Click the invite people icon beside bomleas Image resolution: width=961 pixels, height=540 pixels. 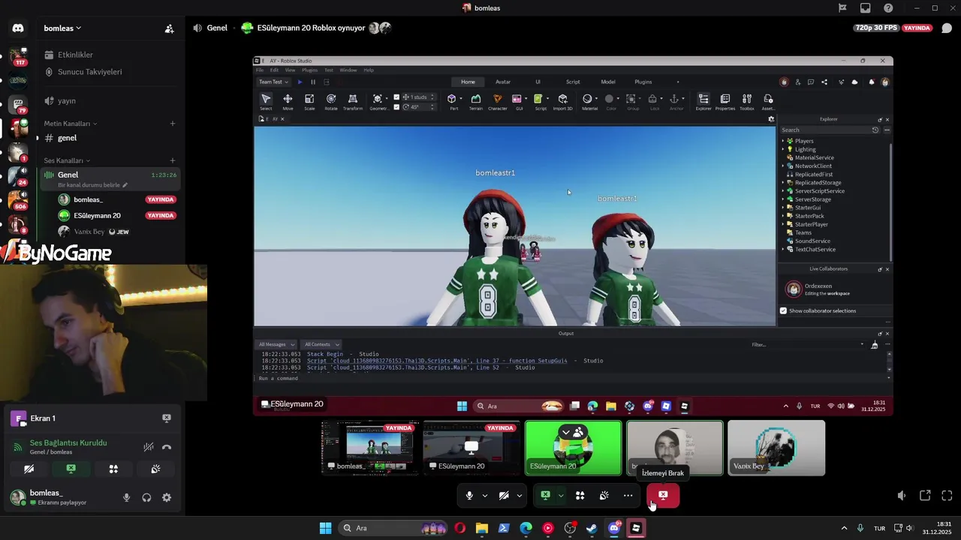[x=170, y=28]
